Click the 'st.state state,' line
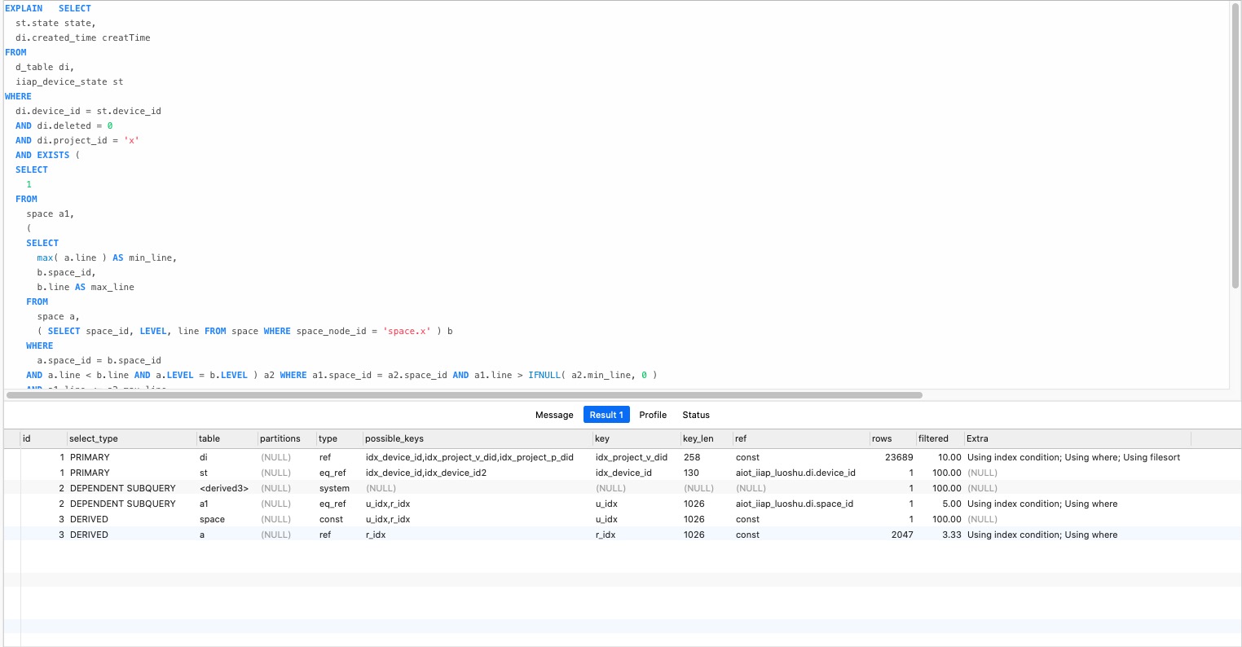 (x=55, y=23)
